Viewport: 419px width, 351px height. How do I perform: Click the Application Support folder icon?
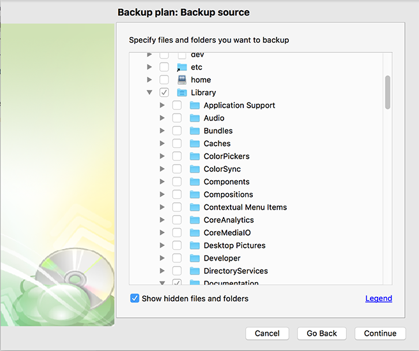[x=195, y=105]
